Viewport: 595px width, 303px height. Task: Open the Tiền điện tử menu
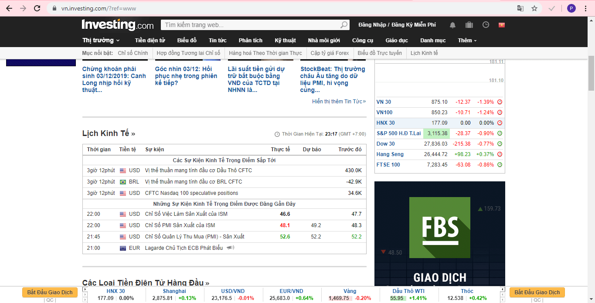(150, 41)
